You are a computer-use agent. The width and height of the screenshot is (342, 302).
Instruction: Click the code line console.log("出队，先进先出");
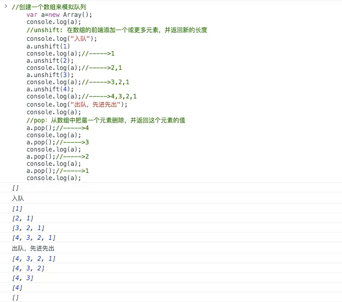[77, 105]
